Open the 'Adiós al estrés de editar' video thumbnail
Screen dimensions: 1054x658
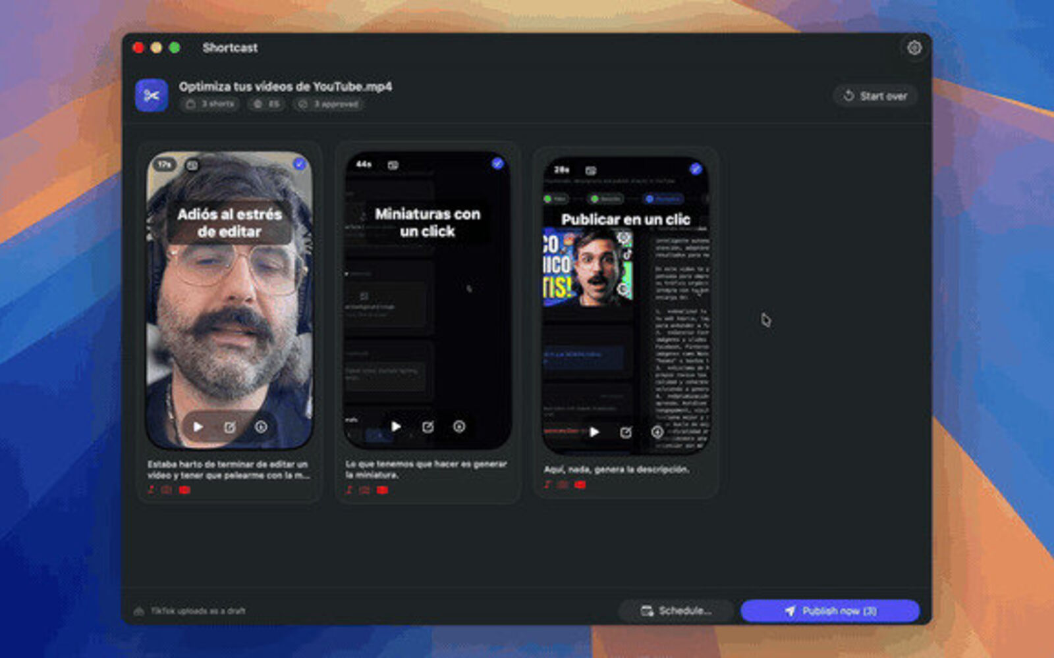229,299
